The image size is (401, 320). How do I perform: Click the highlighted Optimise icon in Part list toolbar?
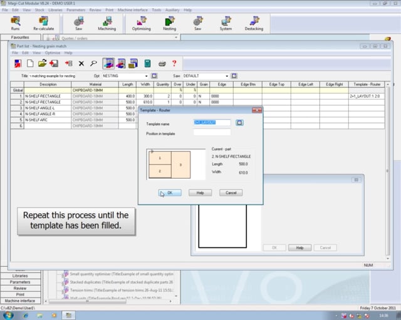pos(108,63)
